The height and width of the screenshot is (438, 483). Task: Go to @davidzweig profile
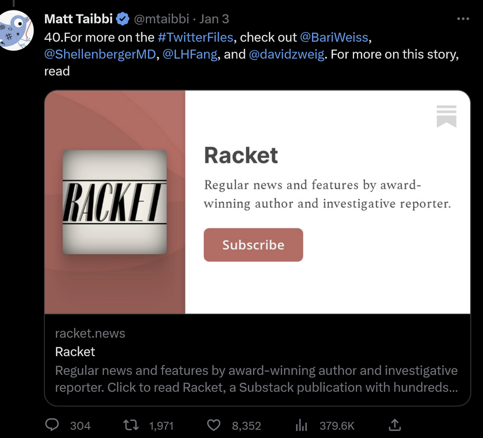pyautogui.click(x=286, y=54)
